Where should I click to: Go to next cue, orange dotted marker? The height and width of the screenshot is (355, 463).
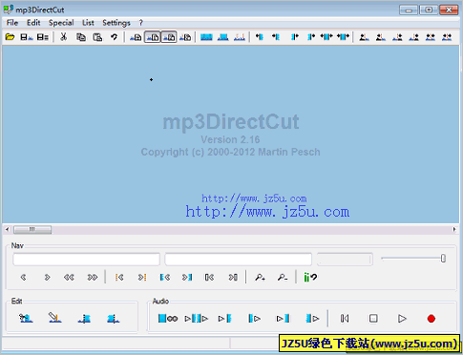click(x=142, y=278)
